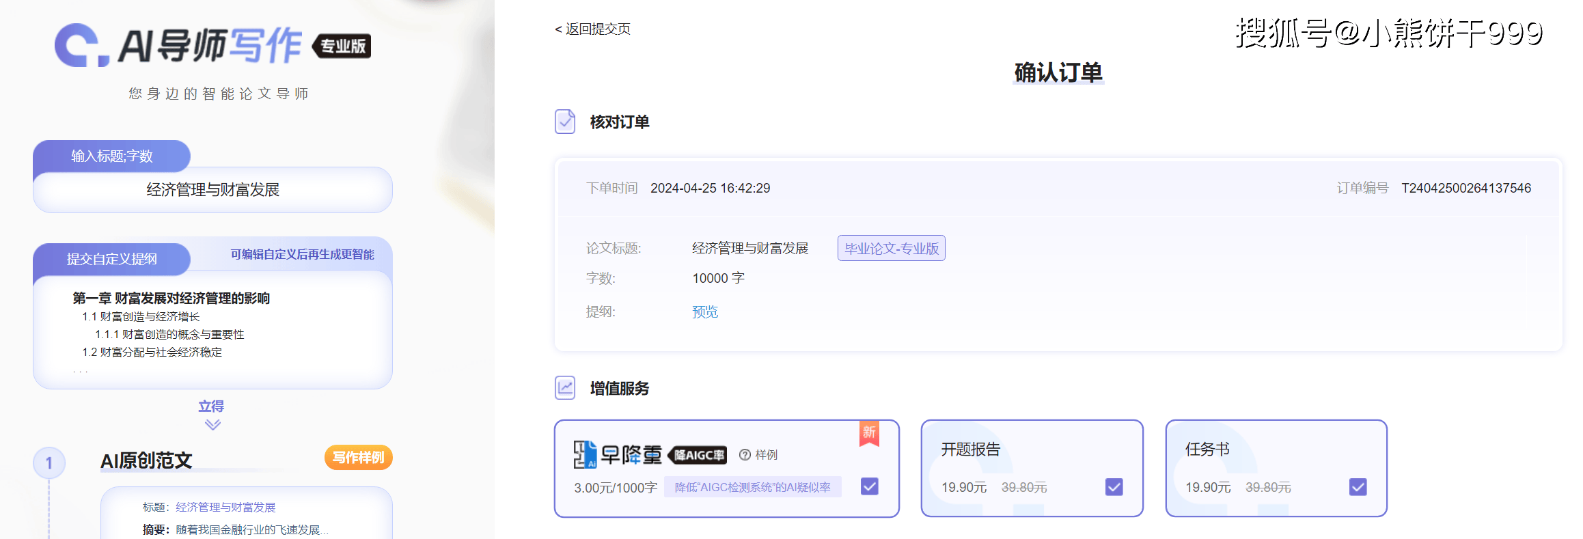Click the step 1 circle marker

point(49,463)
